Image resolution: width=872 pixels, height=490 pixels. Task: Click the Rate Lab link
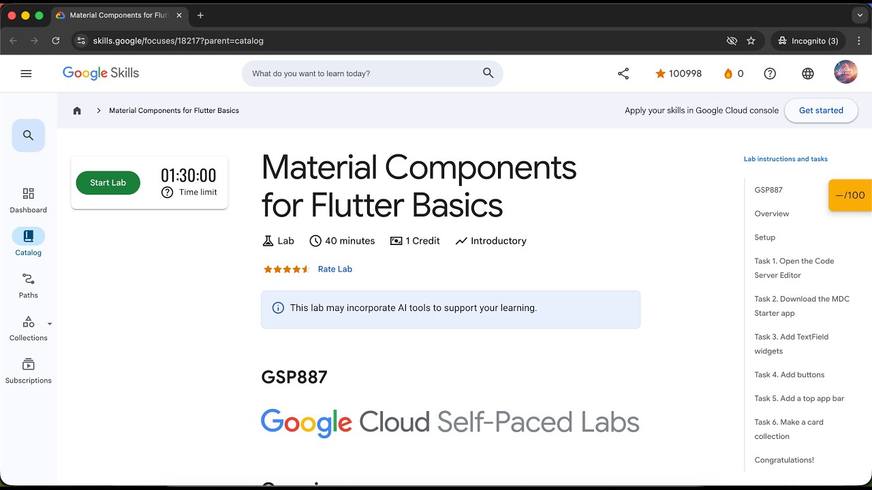pos(335,269)
